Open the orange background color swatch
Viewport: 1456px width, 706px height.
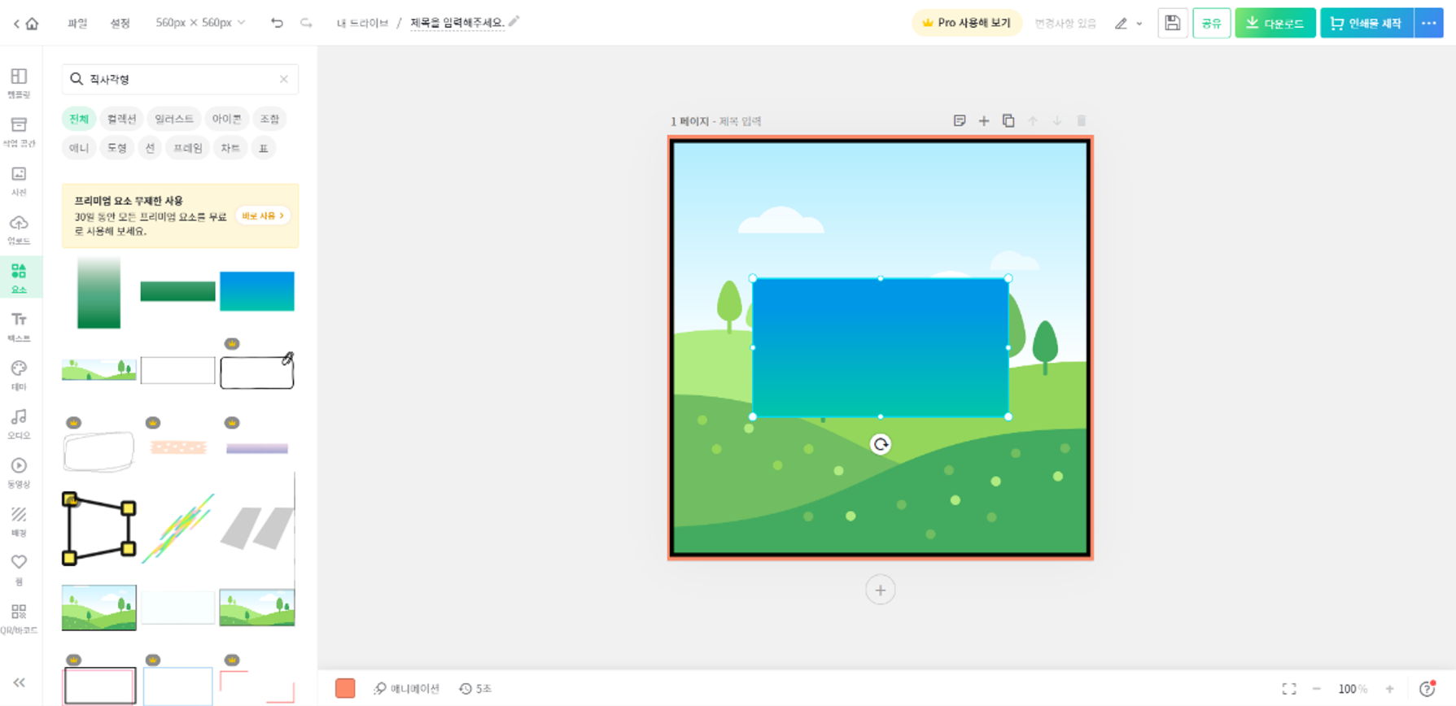[345, 688]
